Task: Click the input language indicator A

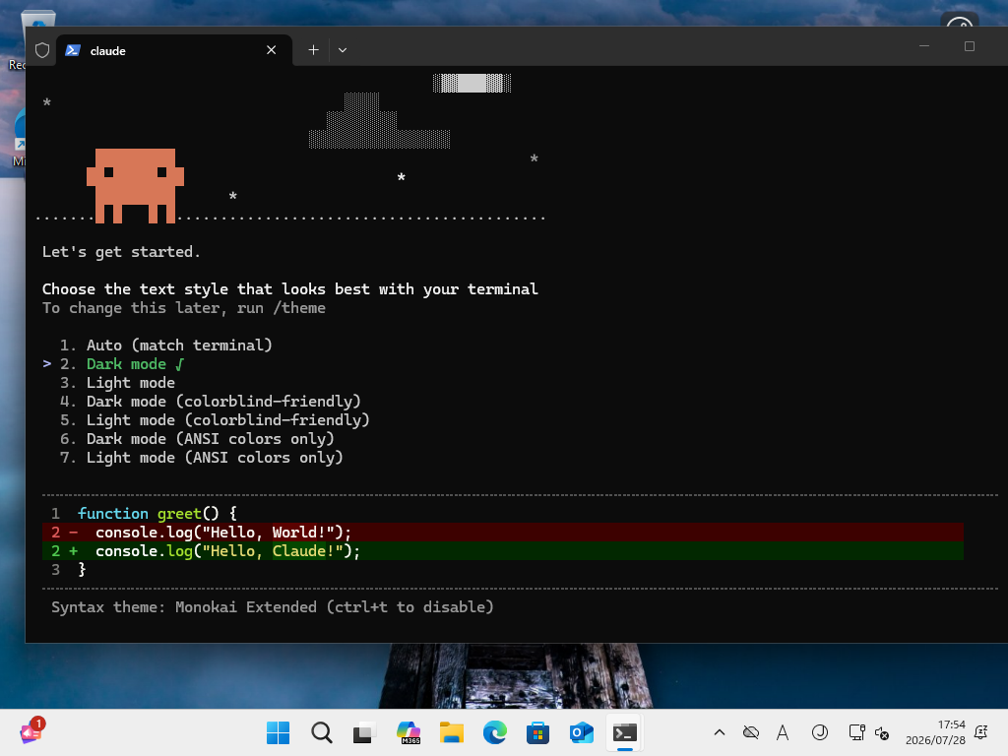Action: (783, 732)
